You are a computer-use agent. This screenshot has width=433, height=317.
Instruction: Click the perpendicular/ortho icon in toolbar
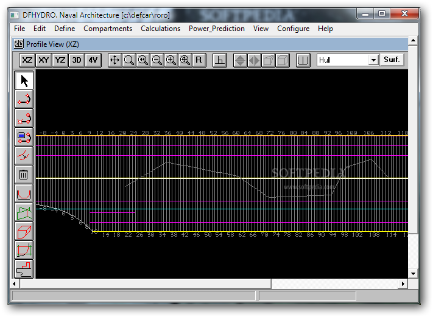pos(220,60)
